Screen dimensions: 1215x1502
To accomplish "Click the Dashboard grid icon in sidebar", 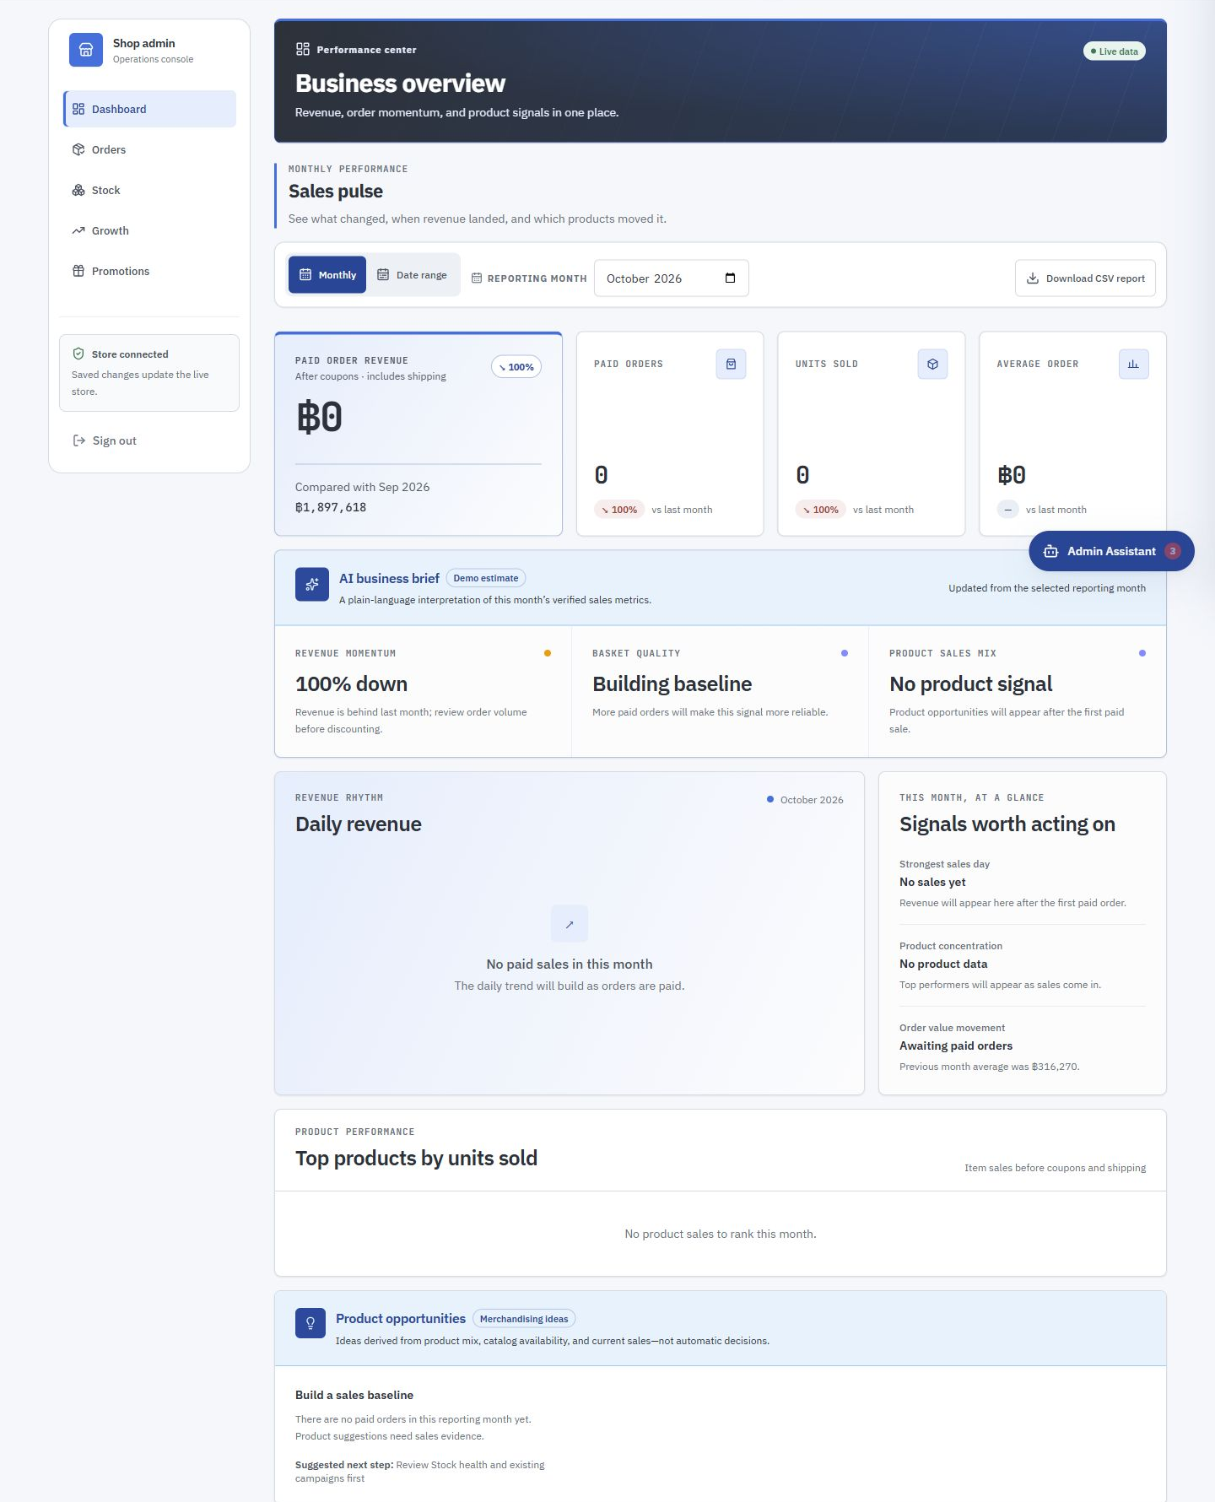I will point(78,109).
